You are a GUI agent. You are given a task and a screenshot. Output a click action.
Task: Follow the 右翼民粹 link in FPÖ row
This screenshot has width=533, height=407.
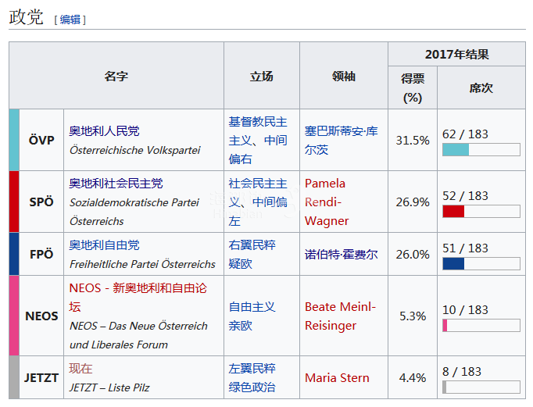coord(252,245)
